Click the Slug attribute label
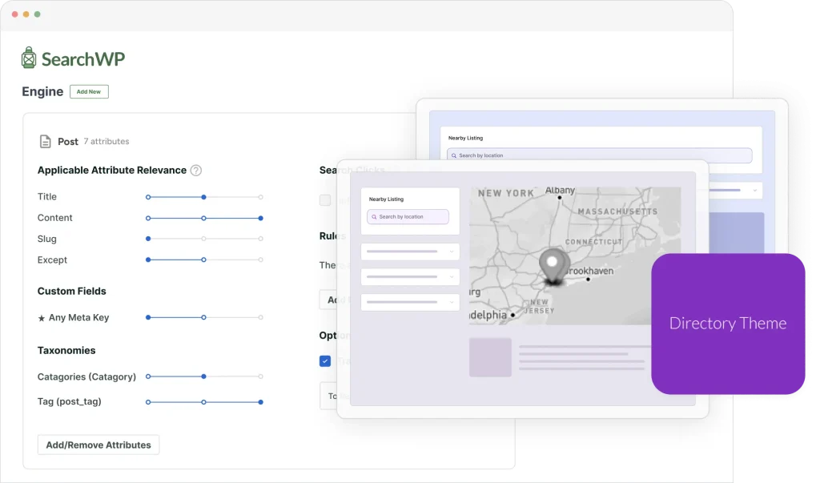 47,239
